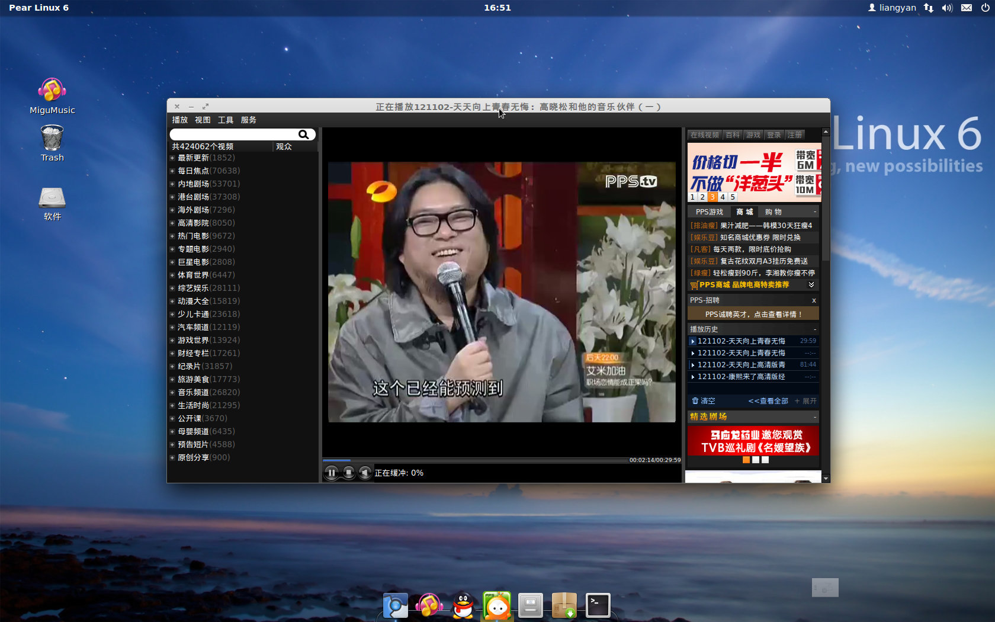The height and width of the screenshot is (622, 995).
Task: Switch to the PPS游戏 tab
Action: coord(709,212)
